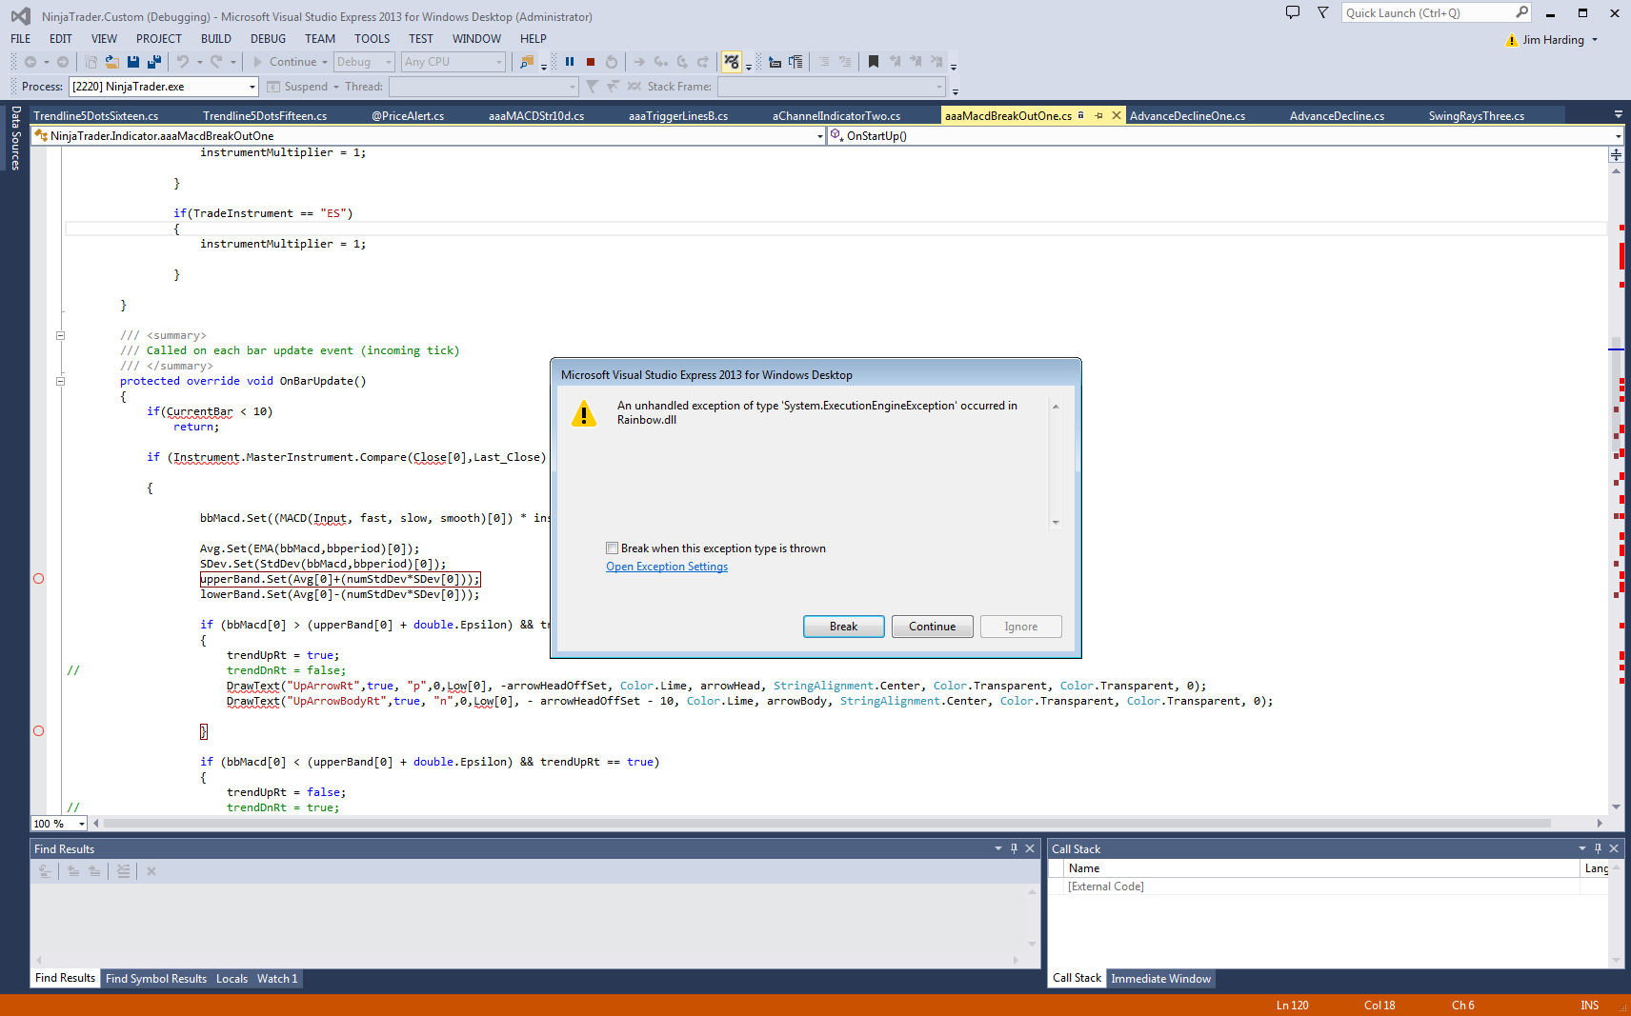Click the notifications filter flag icon
The width and height of the screenshot is (1631, 1016).
click(x=1322, y=12)
